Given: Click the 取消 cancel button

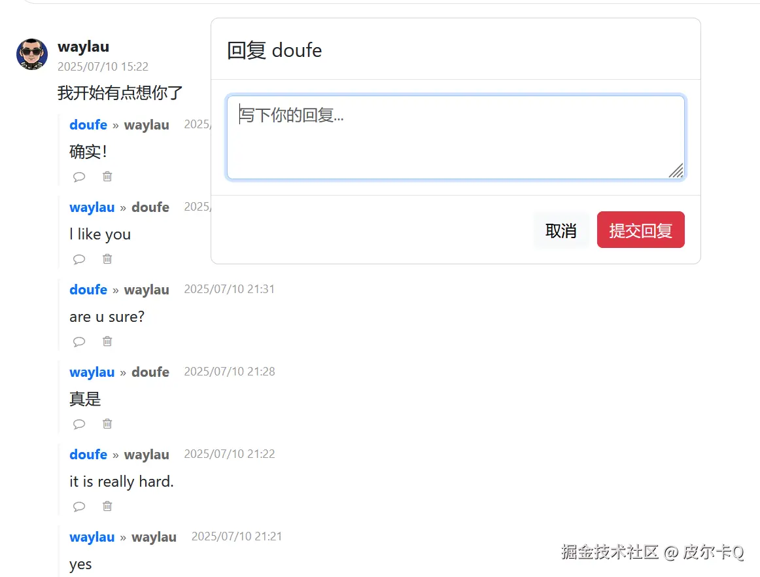Looking at the screenshot, I should point(561,230).
